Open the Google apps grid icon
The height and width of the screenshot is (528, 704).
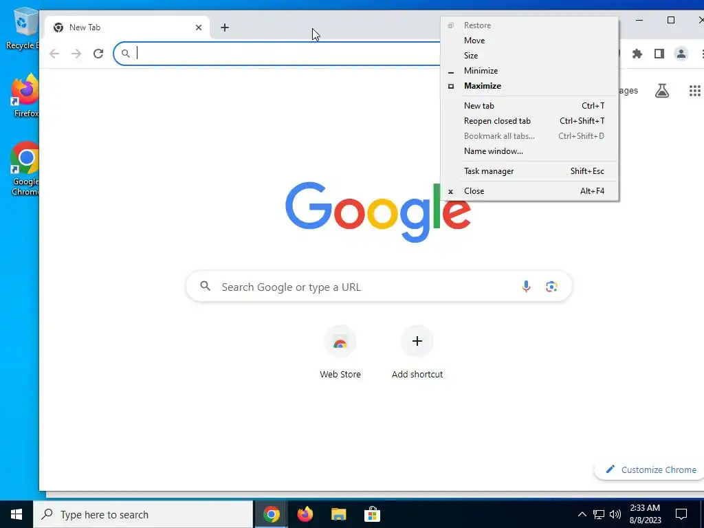click(x=694, y=91)
